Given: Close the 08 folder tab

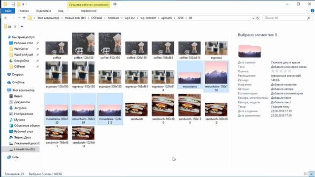Looking at the screenshot, I should [15, 27].
